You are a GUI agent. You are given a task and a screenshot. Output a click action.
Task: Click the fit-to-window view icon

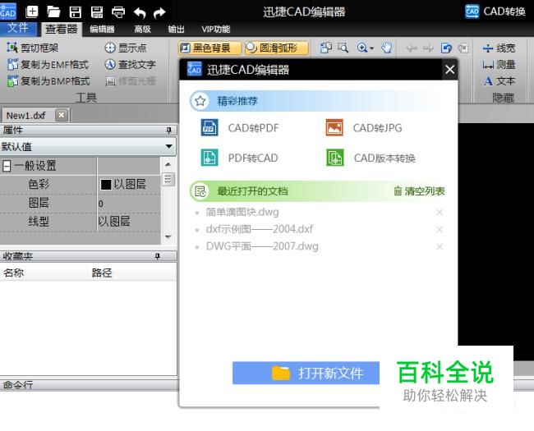click(326, 48)
